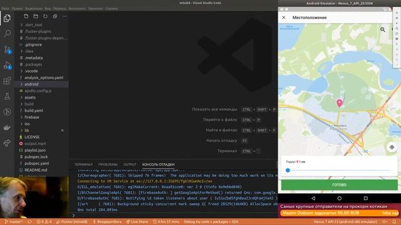Switch to the КОНСОЛЬ ОТЛАДКИ tab
The width and height of the screenshot is (401, 225).
pyautogui.click(x=159, y=164)
